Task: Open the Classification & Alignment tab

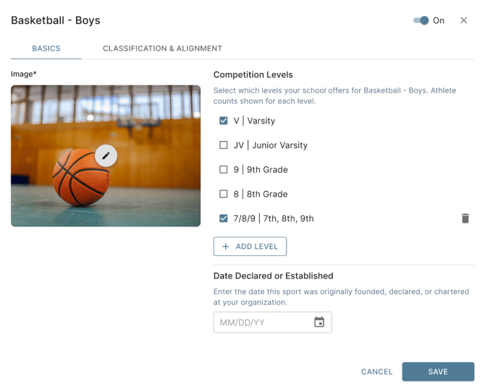Action: click(162, 48)
